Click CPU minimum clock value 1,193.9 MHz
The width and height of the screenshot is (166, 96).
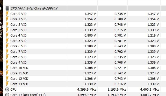(x=117, y=90)
